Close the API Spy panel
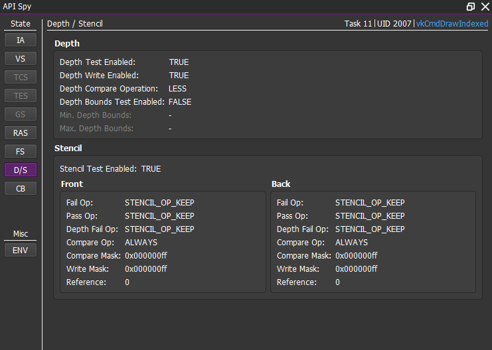 [x=485, y=7]
